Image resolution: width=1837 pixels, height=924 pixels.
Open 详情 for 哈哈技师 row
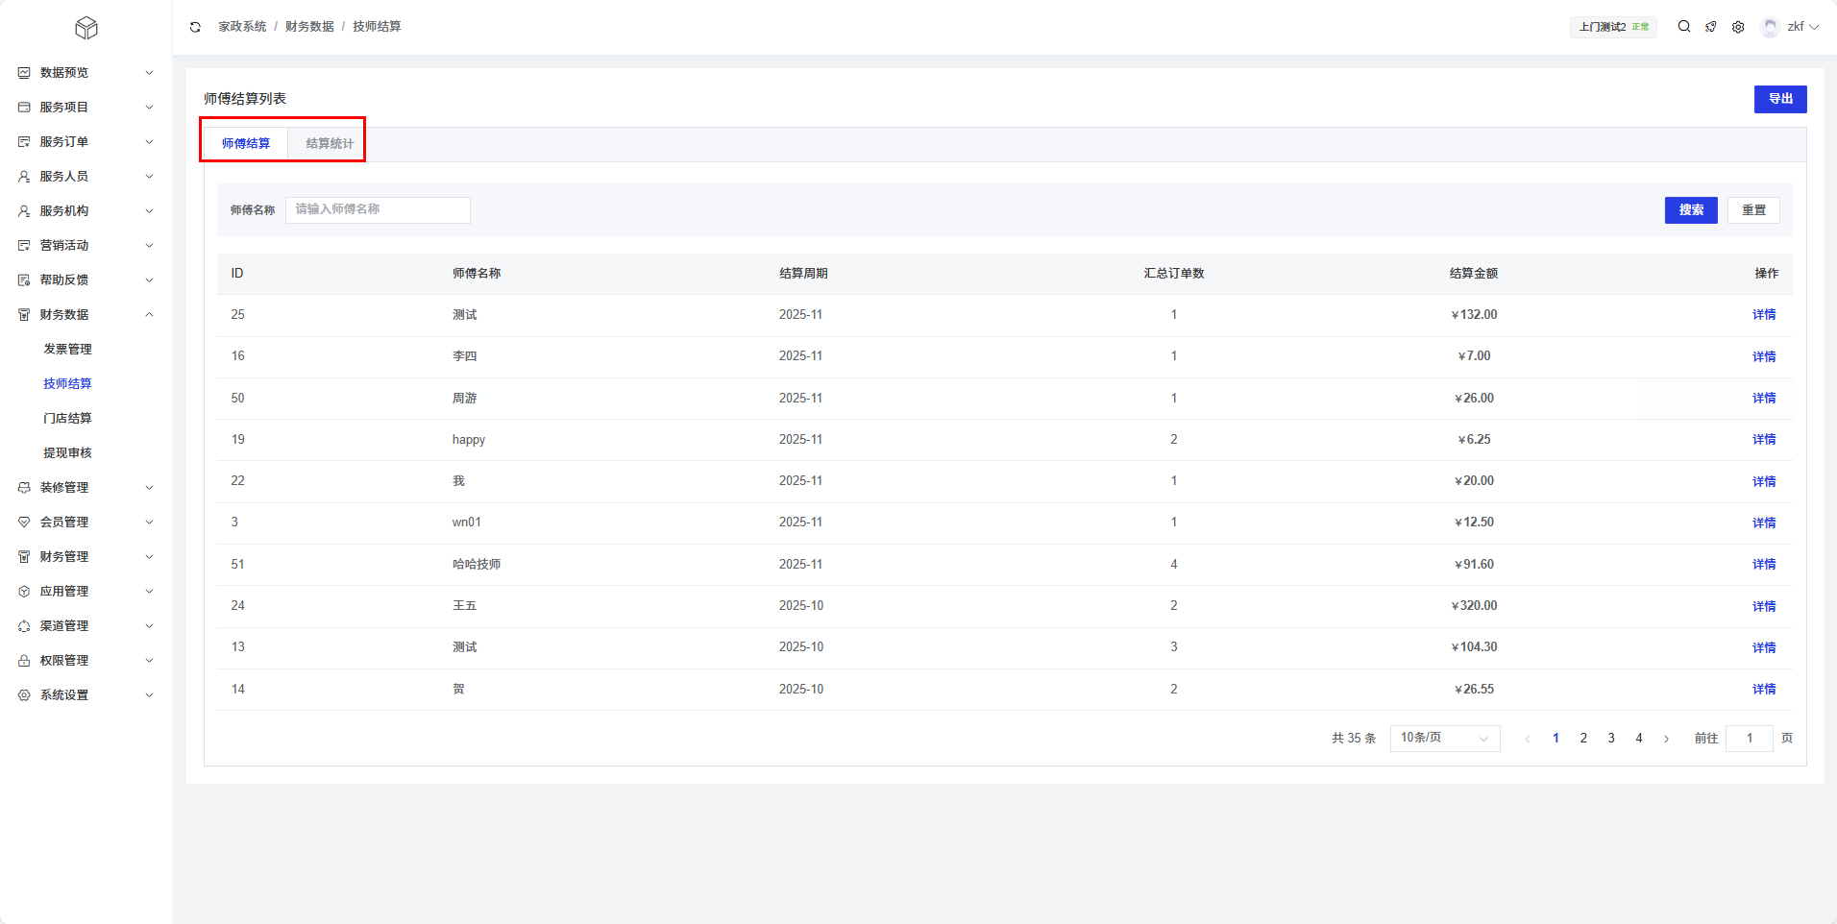[1764, 565]
